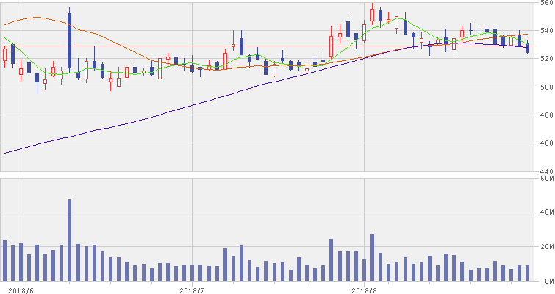Click the 20M volume axis label

click(545, 246)
